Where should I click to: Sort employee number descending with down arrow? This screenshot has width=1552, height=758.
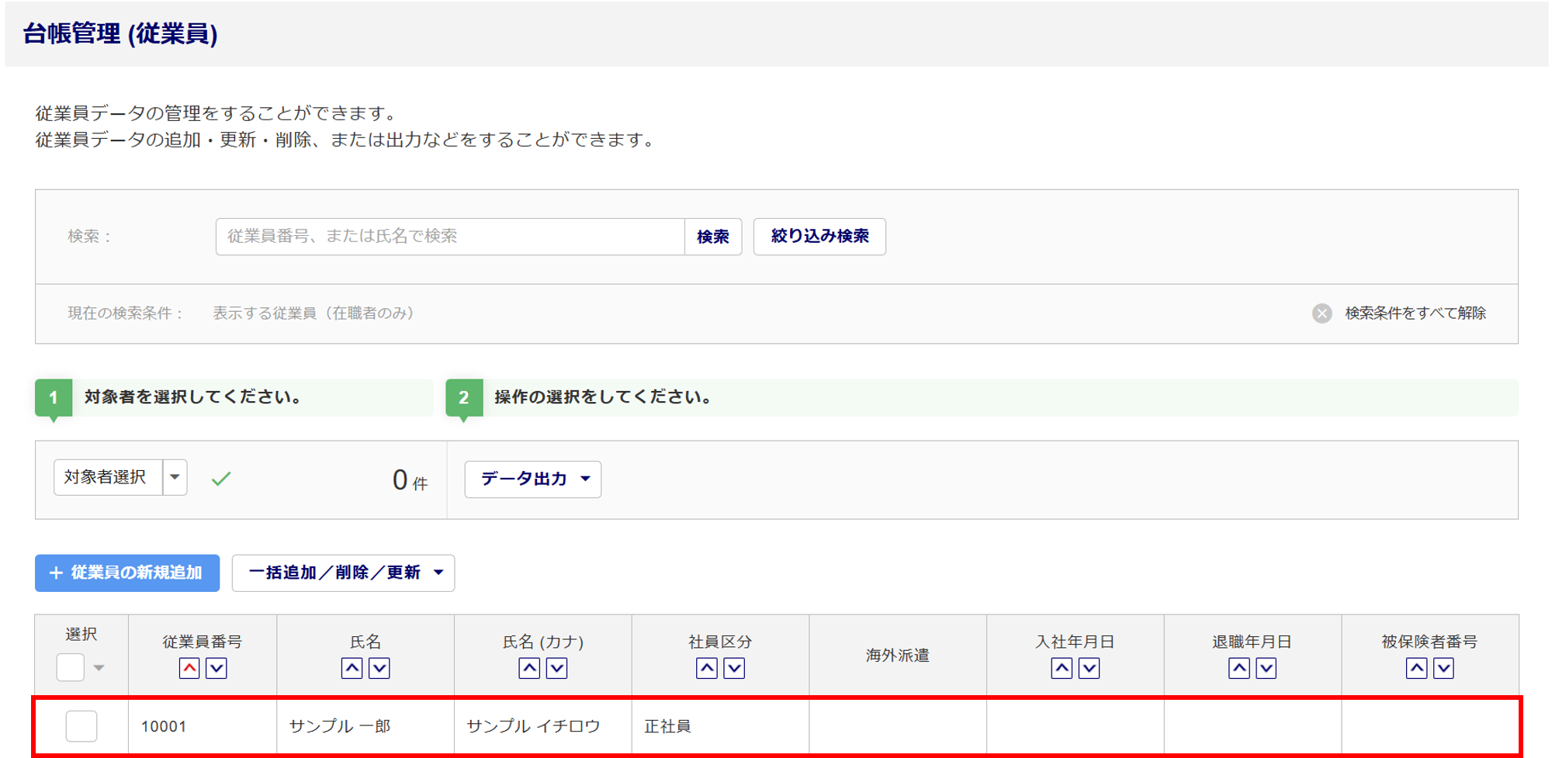pyautogui.click(x=217, y=668)
